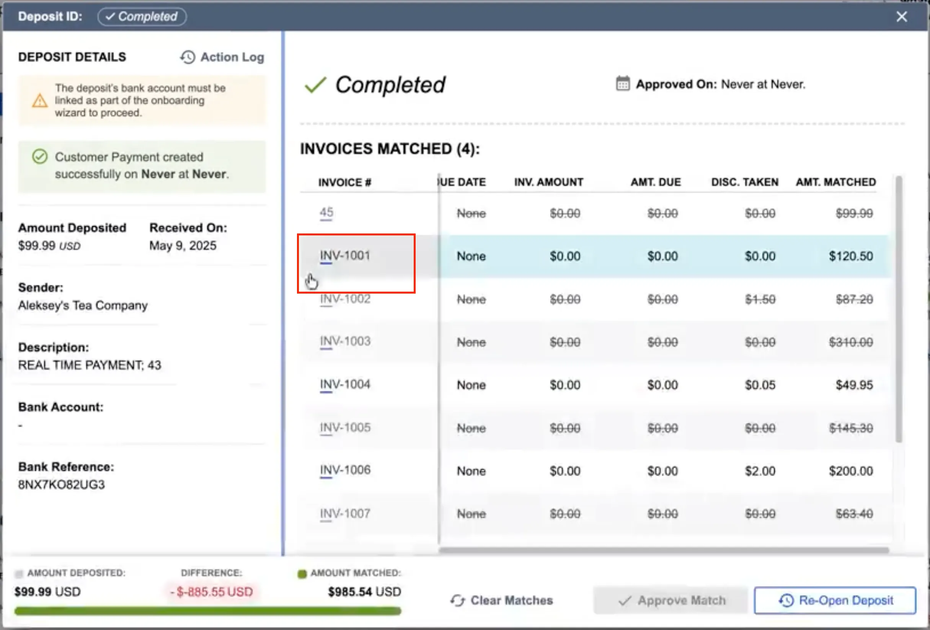Screen dimensions: 930x630
Task: Click the Re-Open Deposit clock icon
Action: point(786,601)
